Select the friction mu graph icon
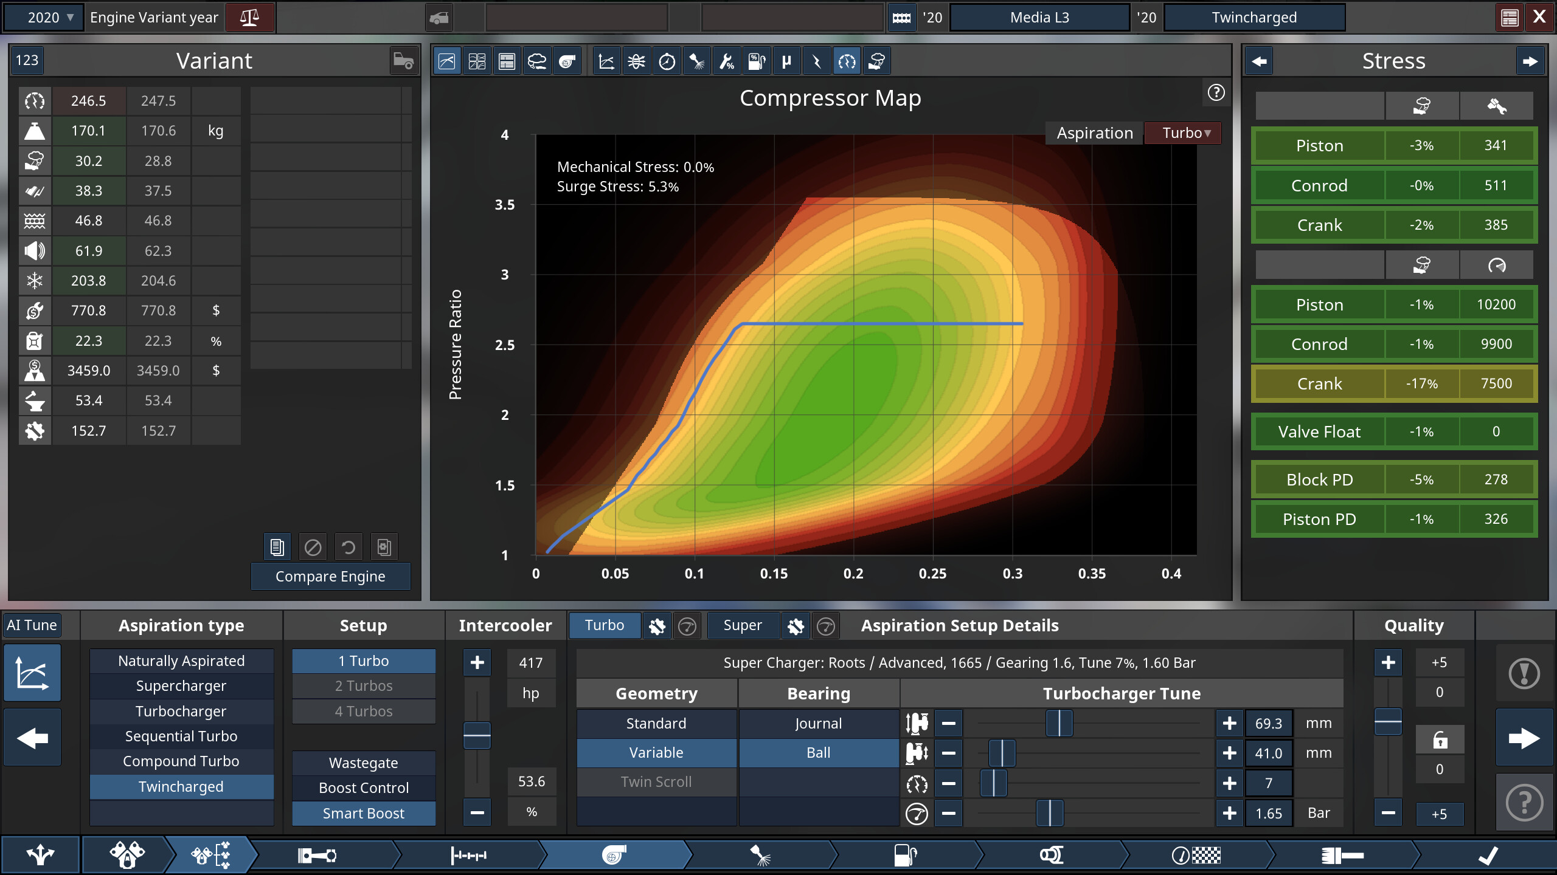 point(786,61)
